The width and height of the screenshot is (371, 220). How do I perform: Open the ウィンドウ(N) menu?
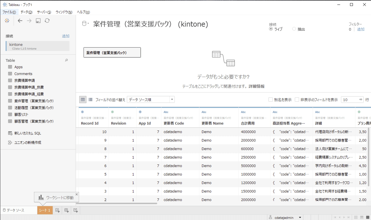[x=64, y=12]
